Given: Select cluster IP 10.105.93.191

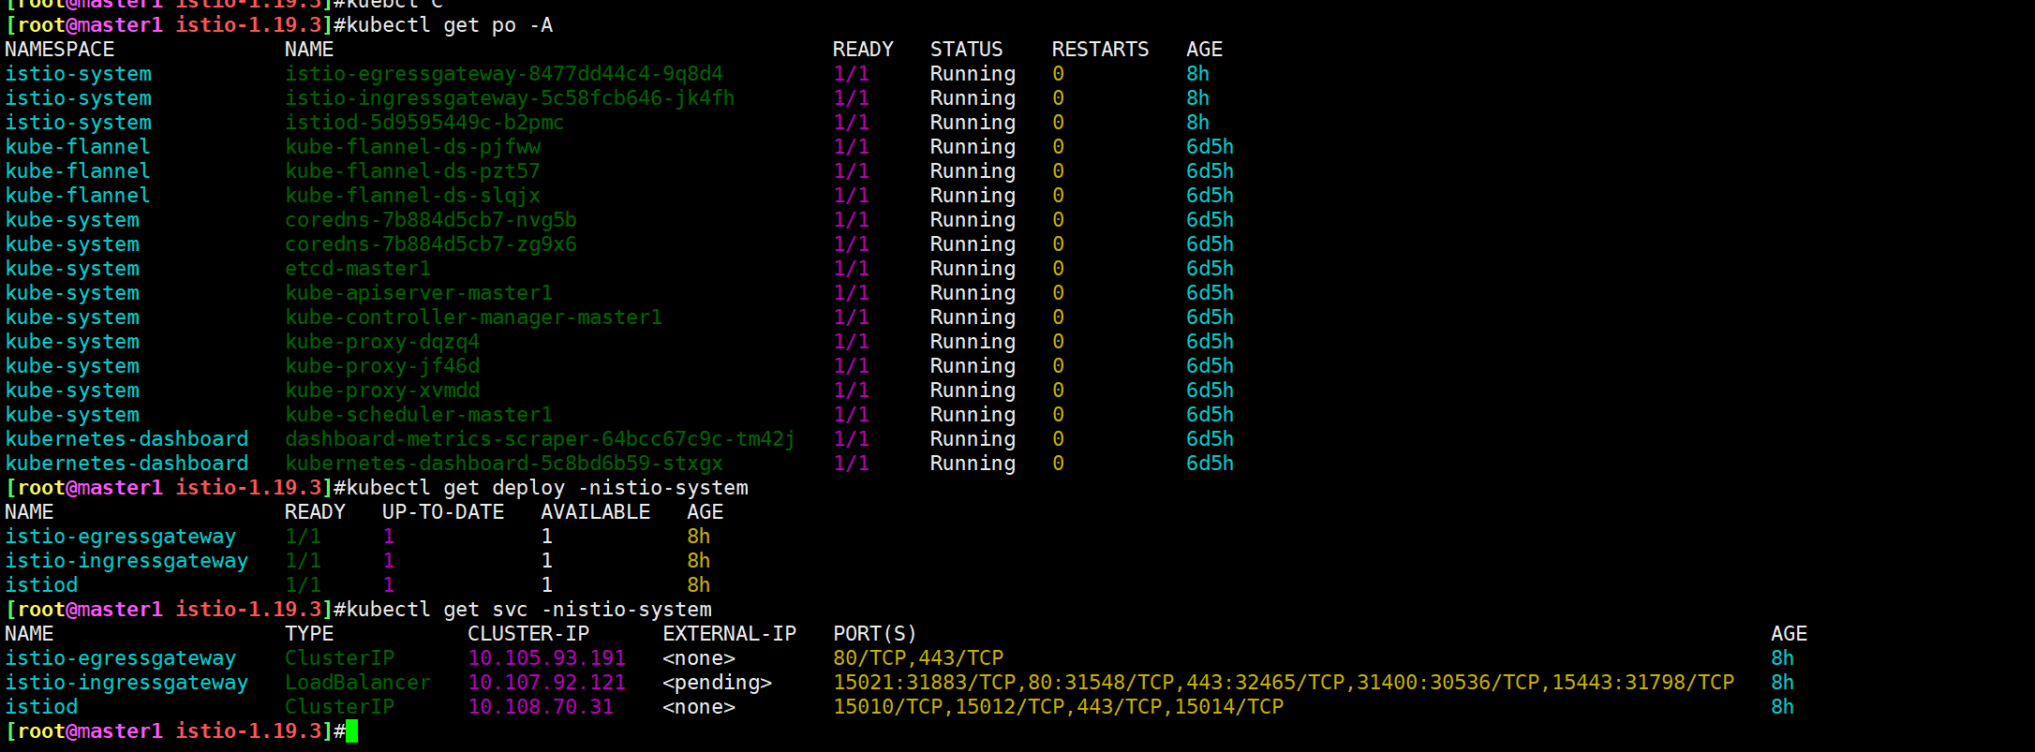Looking at the screenshot, I should (547, 658).
